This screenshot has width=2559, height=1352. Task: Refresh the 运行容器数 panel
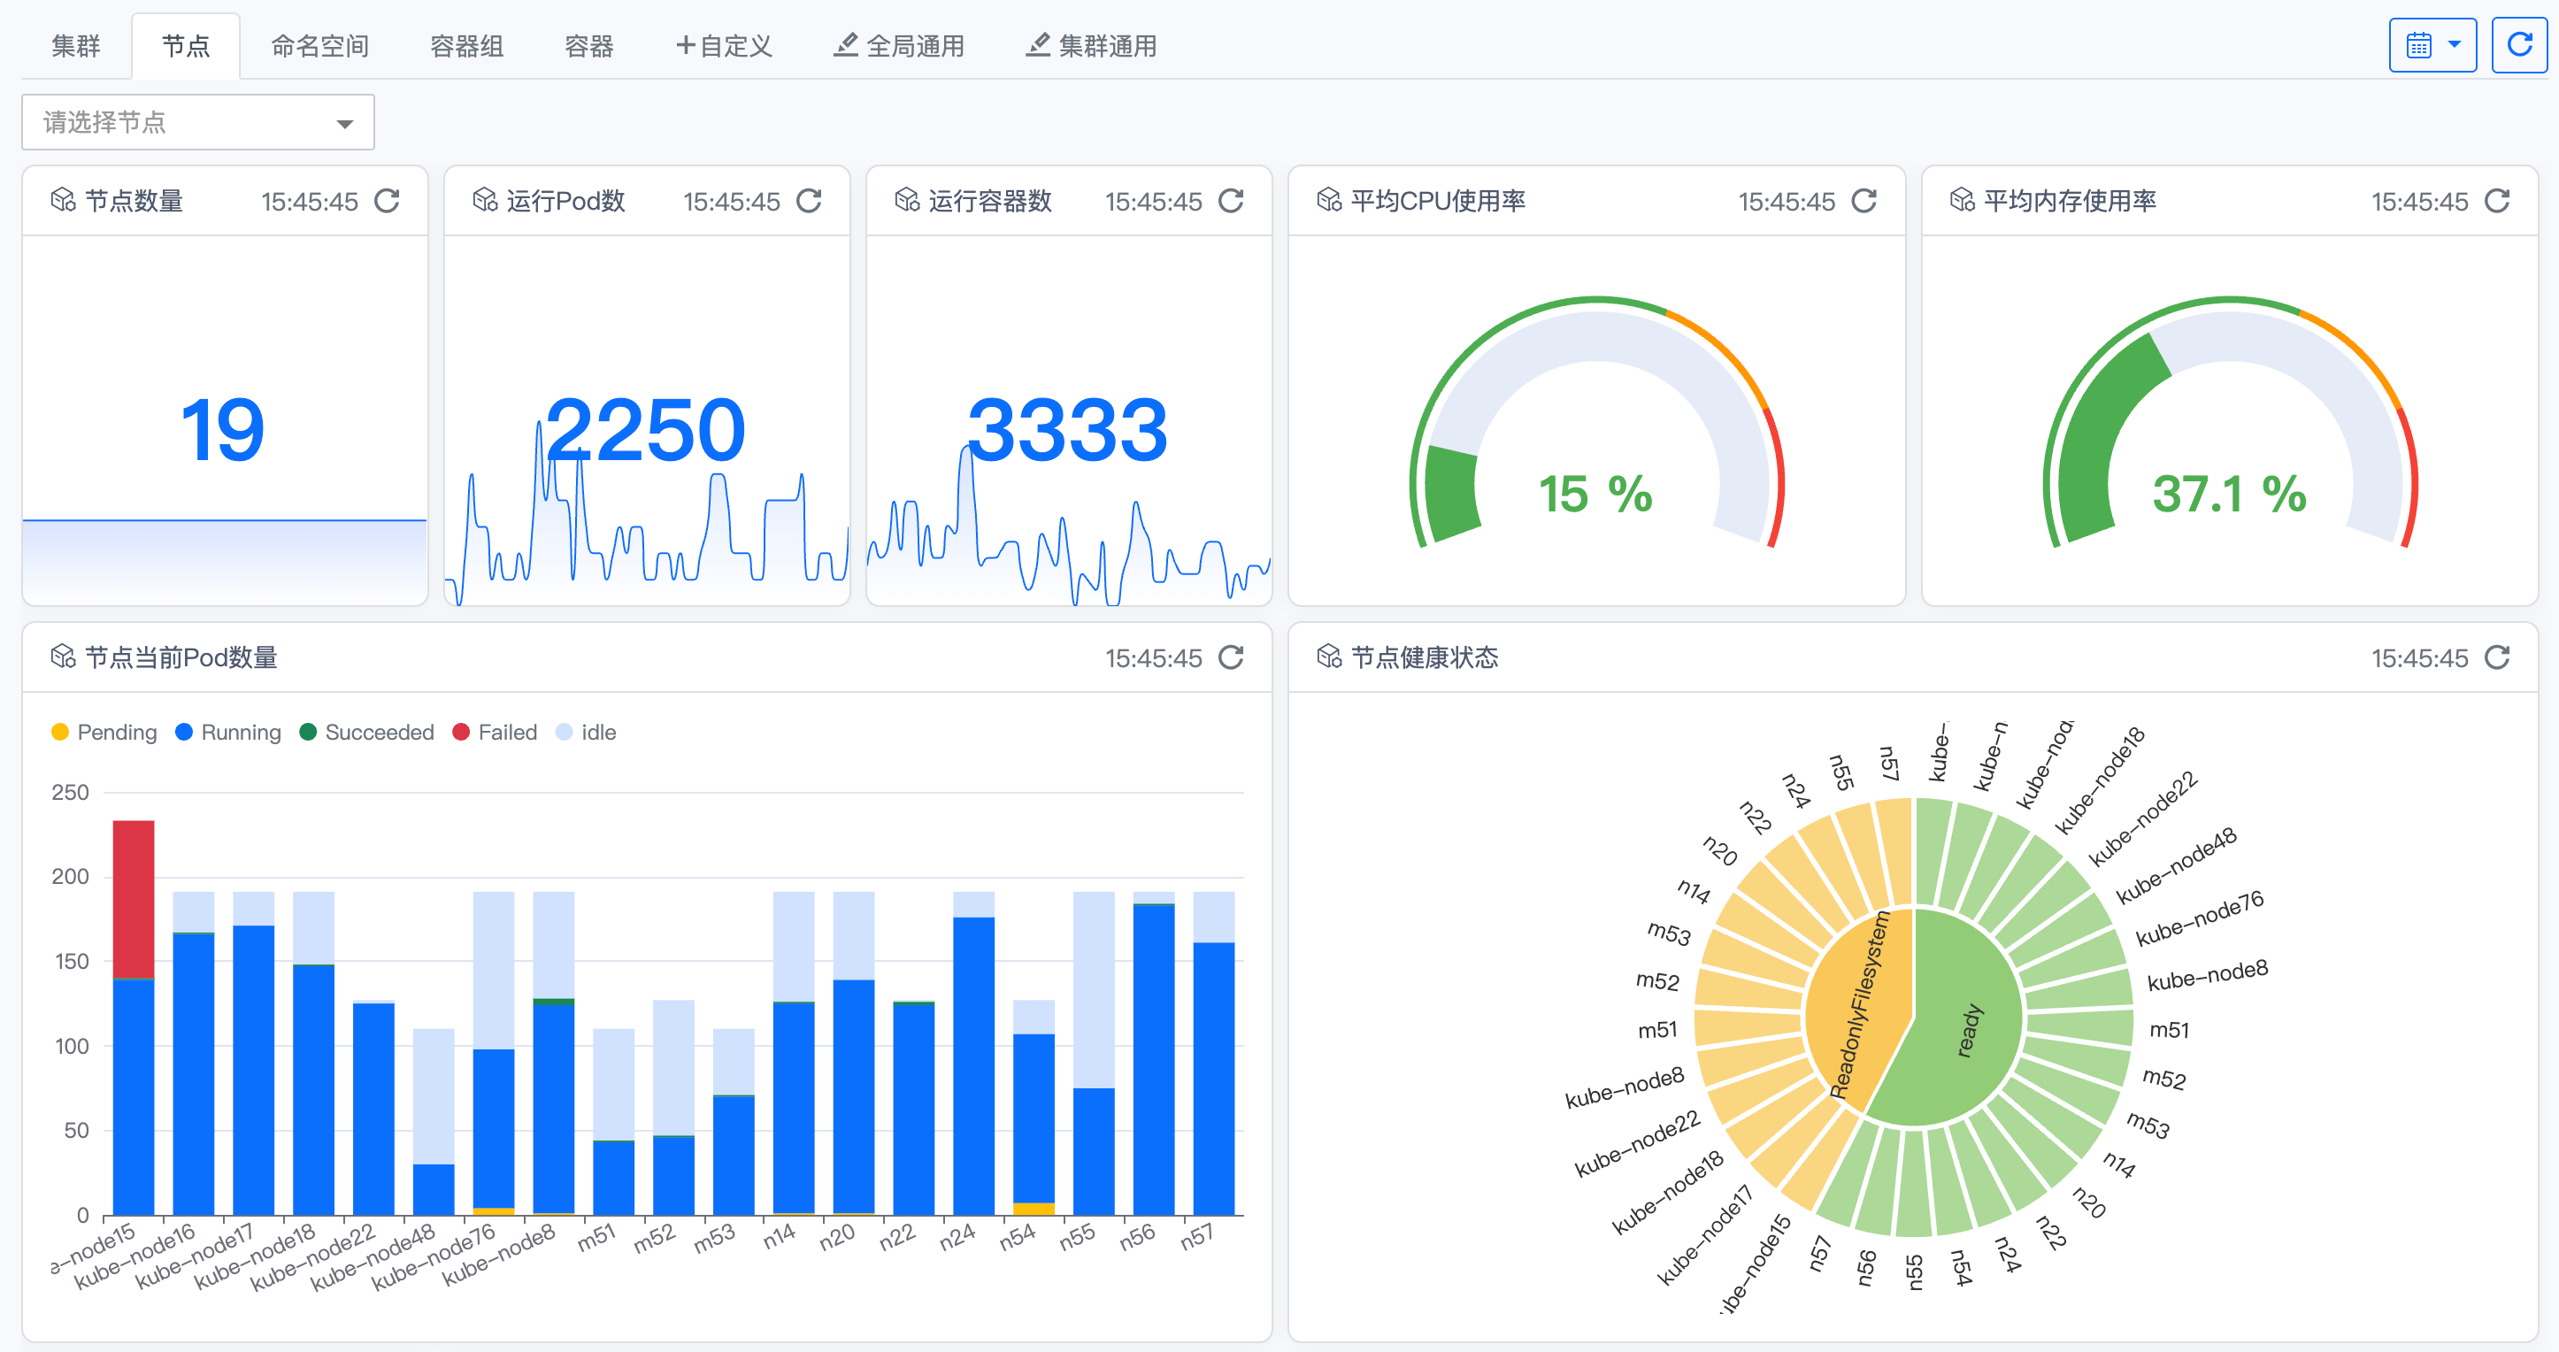point(1231,202)
